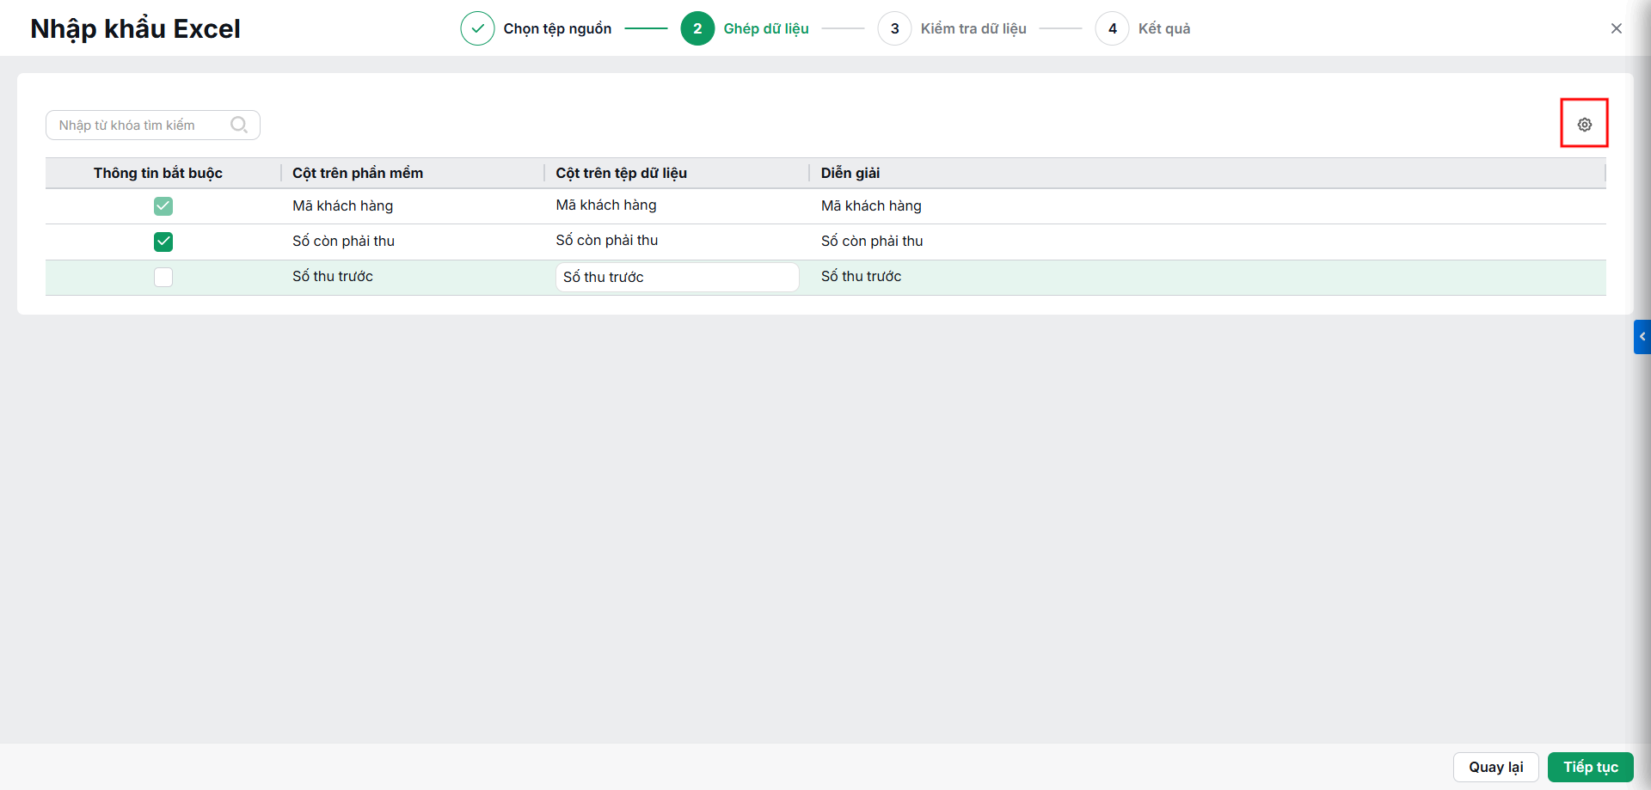
Task: Click the completed step checkmark icon
Action: point(477,28)
